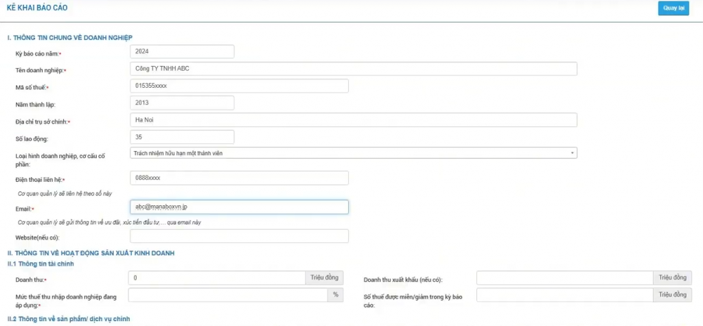Edit the Địa chỉ trụ sở chính field
Viewport: 703px width, 326px height.
click(x=353, y=120)
